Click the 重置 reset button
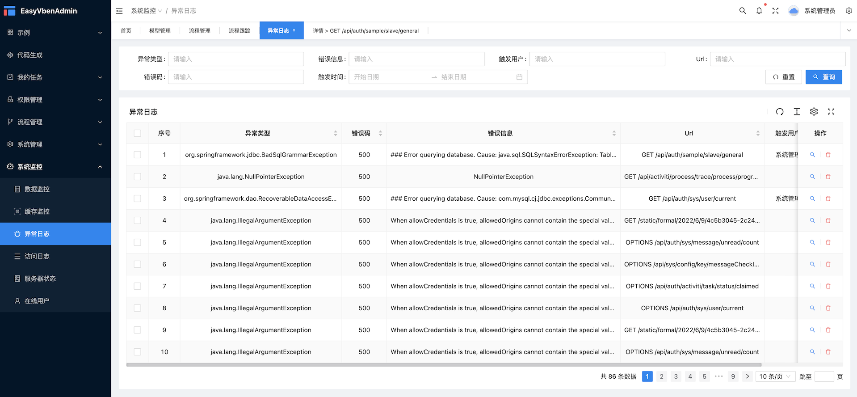The height and width of the screenshot is (397, 857). [784, 77]
